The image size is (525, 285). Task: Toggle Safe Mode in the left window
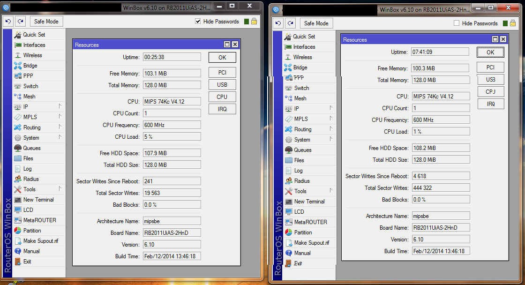[x=46, y=21]
